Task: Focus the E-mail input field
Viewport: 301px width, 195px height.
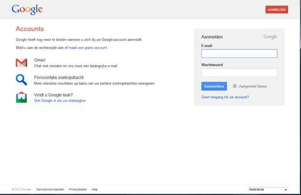Action: click(239, 53)
